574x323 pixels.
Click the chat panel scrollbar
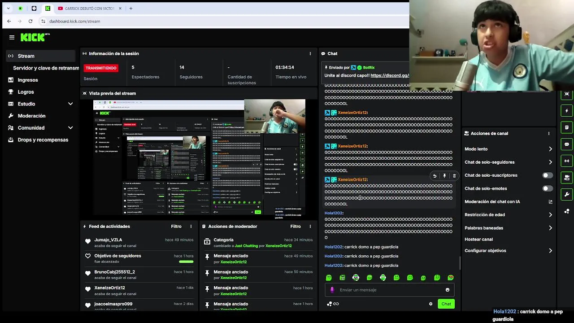tap(459, 262)
